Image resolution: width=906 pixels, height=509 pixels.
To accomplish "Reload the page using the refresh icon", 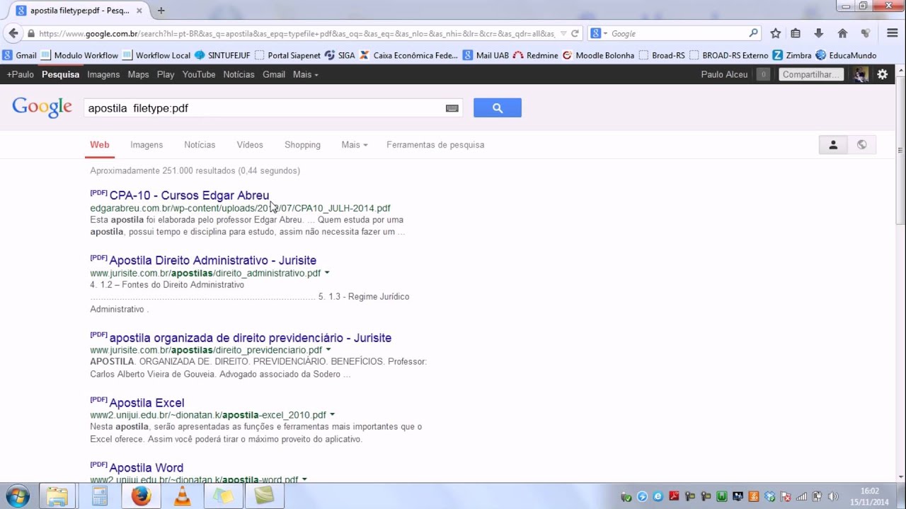I will [x=575, y=33].
